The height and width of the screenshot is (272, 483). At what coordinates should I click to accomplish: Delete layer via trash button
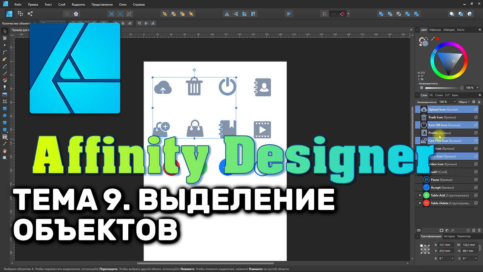pos(480,230)
